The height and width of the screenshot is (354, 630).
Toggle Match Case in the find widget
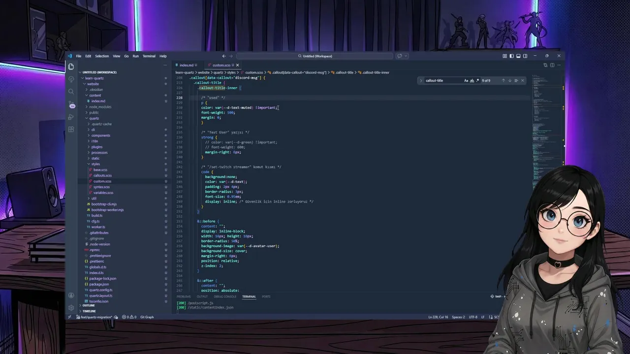click(x=466, y=81)
